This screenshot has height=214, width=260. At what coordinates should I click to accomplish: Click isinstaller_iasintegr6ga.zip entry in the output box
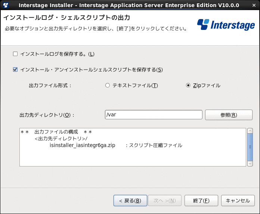pos(83,145)
